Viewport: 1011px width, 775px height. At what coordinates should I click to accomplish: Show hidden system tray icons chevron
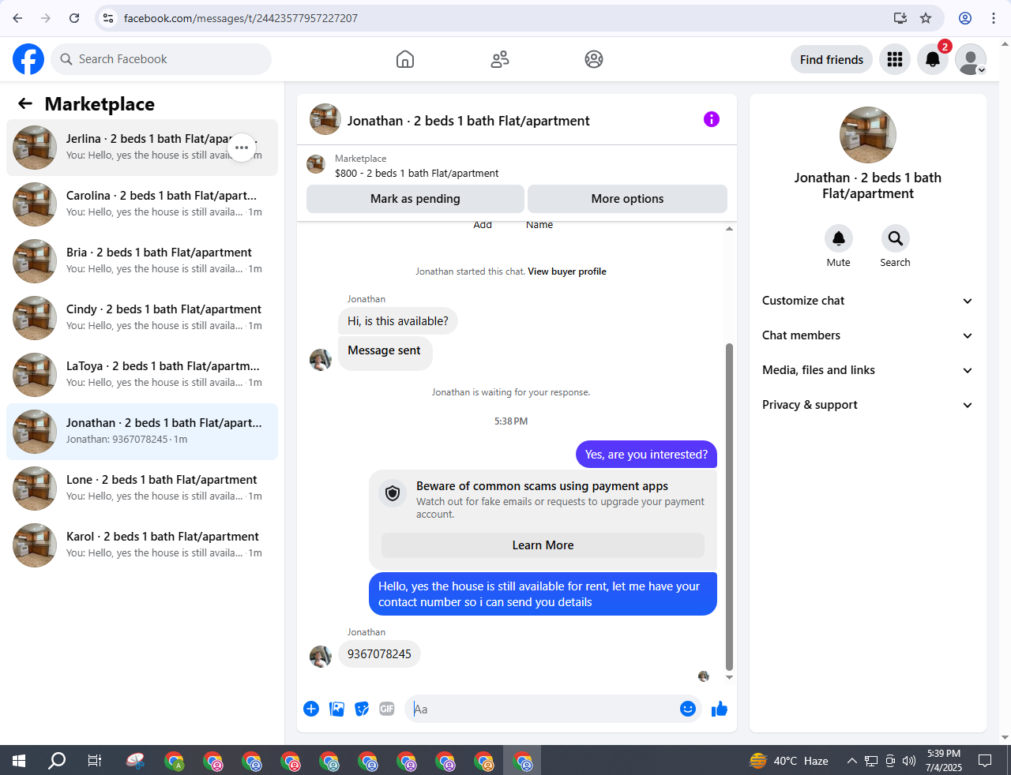(x=851, y=761)
